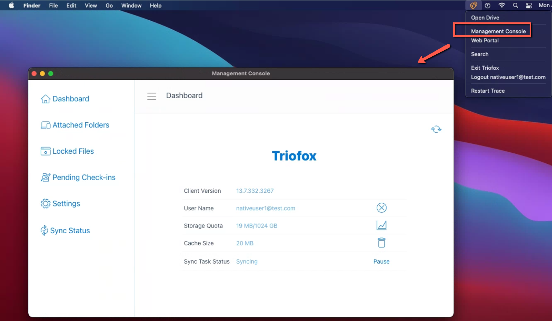Pause the sync task
Viewport: 552px width, 321px height.
[x=381, y=262]
